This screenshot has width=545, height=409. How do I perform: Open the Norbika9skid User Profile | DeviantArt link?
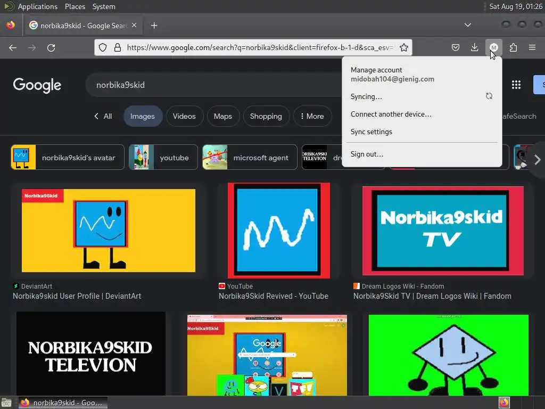pyautogui.click(x=77, y=296)
